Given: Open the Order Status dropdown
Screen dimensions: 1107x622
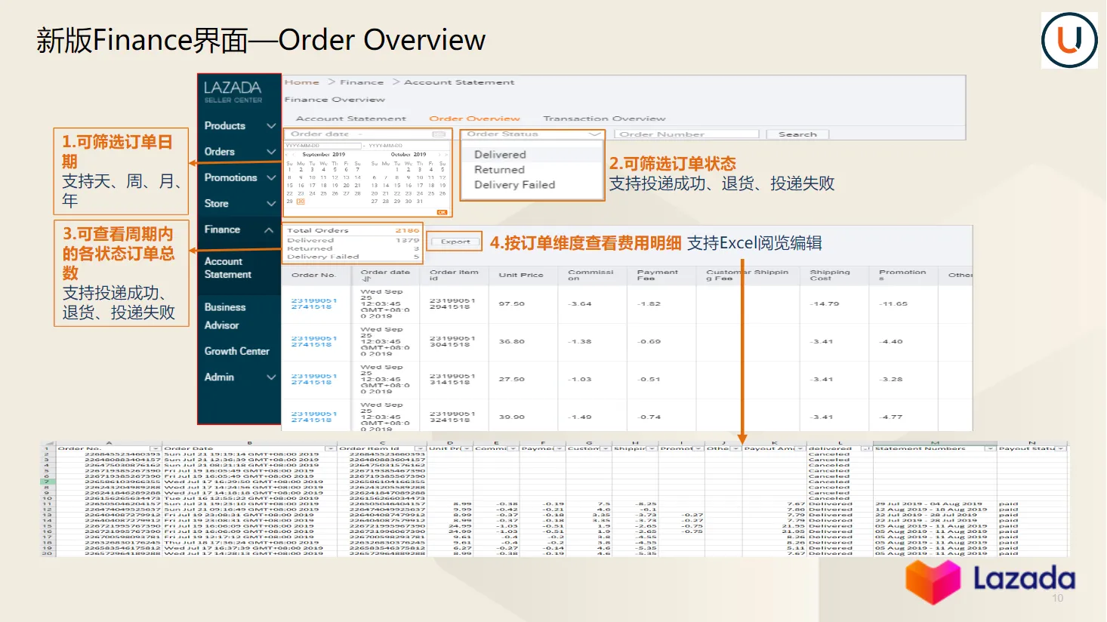Looking at the screenshot, I should 595,134.
